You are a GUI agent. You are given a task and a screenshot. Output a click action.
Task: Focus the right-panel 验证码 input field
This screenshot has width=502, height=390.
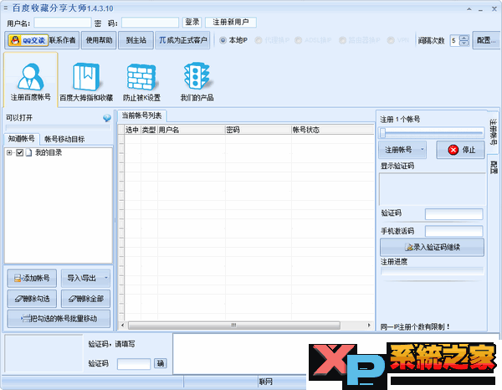[x=453, y=214]
